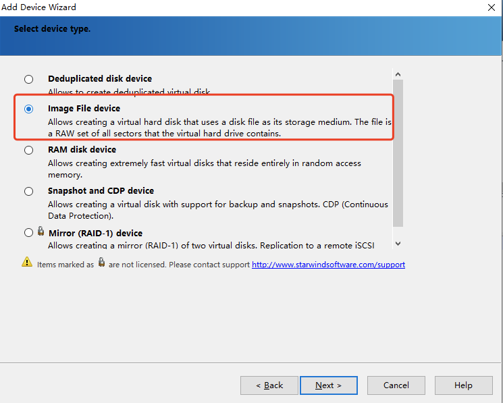Select Snapshot and CDP device radio button
This screenshot has width=503, height=403.
click(x=28, y=192)
